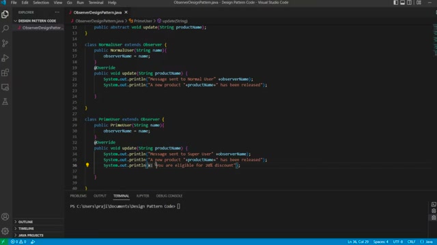The width and height of the screenshot is (437, 245).
Task: Switch to the PROBLEMS panel tab
Action: click(x=79, y=196)
